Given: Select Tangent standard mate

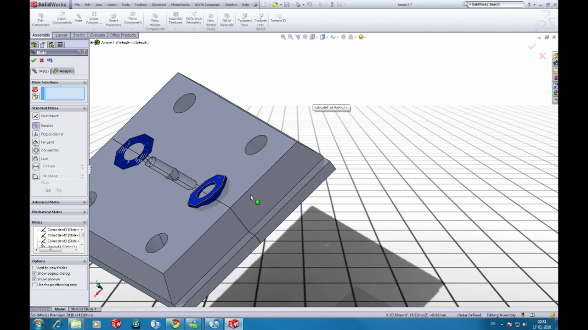Looking at the screenshot, I should click(43, 142).
